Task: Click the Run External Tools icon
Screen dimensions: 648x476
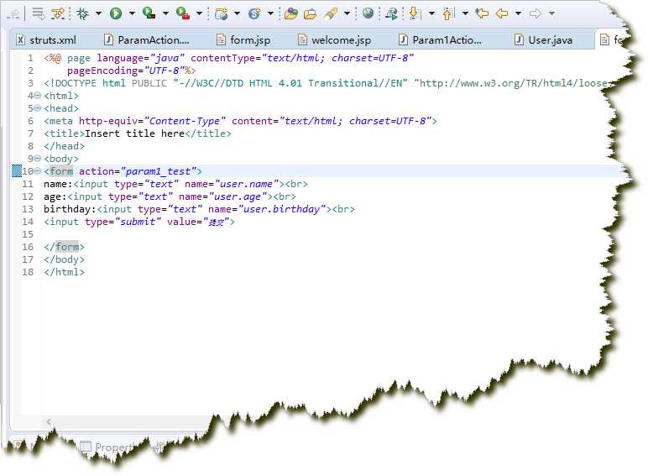Action: (182, 13)
